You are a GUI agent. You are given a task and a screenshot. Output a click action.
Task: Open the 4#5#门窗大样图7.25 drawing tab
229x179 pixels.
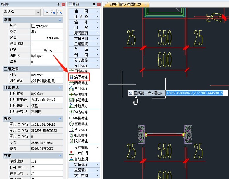click(125, 4)
